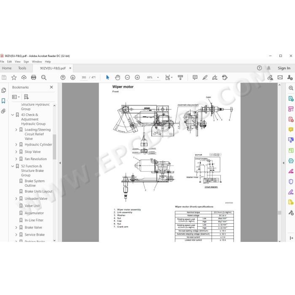This screenshot has width=295, height=295.
Task: Open bookmark options list dropdown
Action: click(16, 97)
